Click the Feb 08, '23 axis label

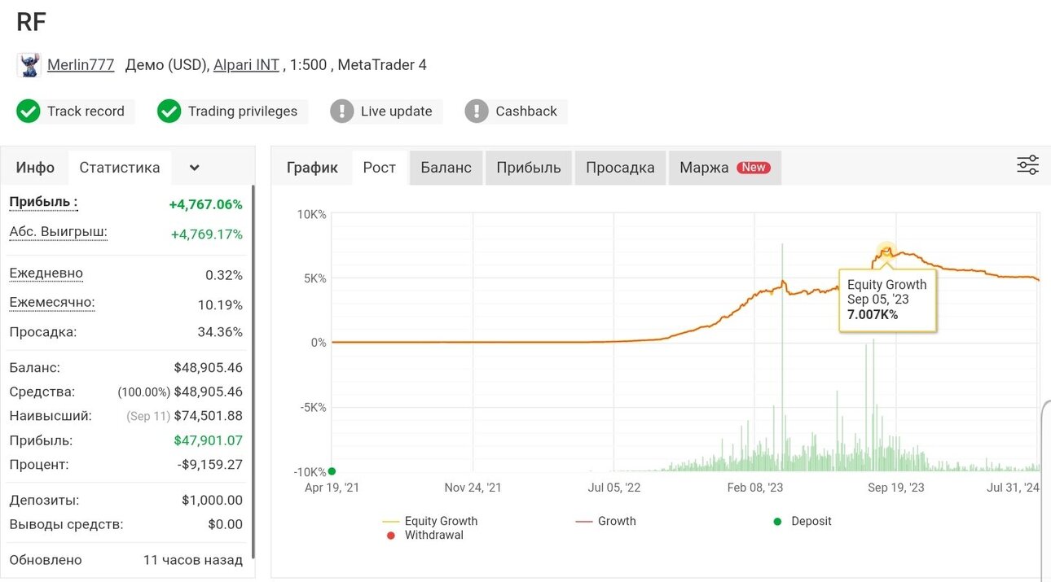[x=755, y=488]
